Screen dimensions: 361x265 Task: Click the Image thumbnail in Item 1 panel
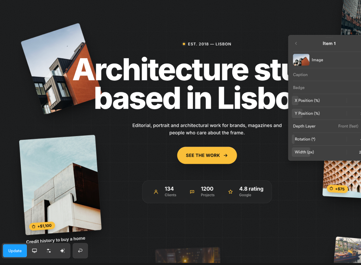[301, 60]
